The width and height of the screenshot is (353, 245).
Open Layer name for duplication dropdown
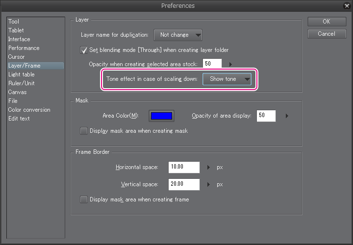pos(178,35)
